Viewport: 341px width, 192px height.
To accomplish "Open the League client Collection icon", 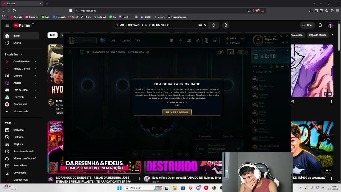I will point(189,41).
